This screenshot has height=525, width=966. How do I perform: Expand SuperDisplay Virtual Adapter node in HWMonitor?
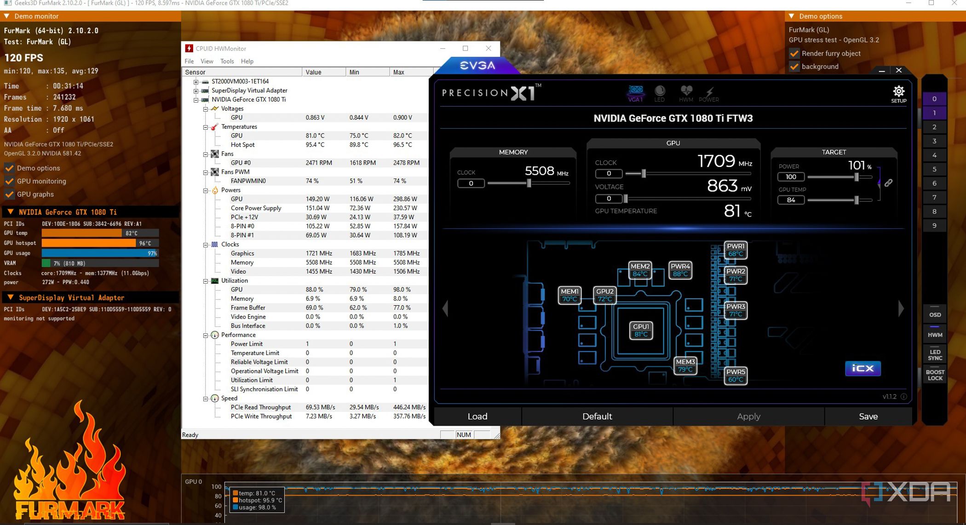click(x=196, y=91)
